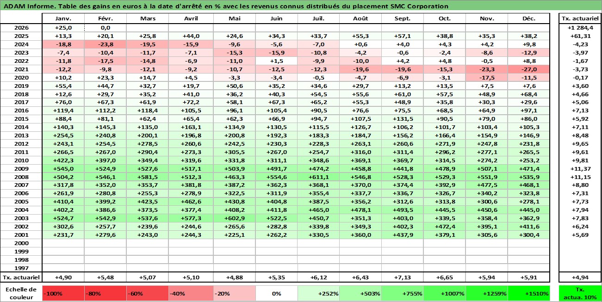Click the '+5,91' Déc. actuarial total
The image size is (602, 302).
pyautogui.click(x=529, y=277)
